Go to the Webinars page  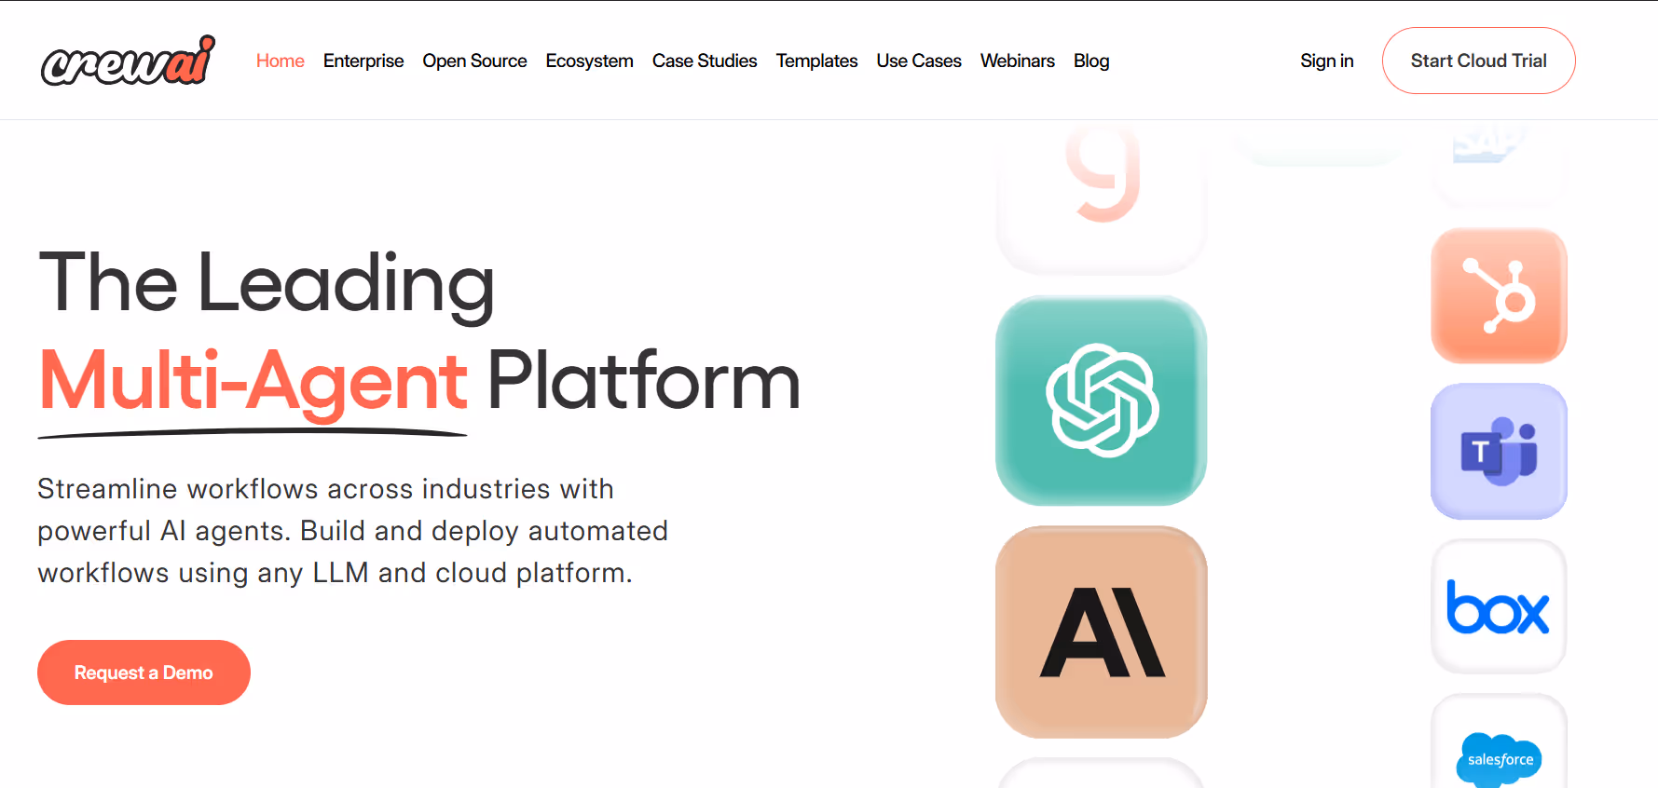pos(1018,61)
